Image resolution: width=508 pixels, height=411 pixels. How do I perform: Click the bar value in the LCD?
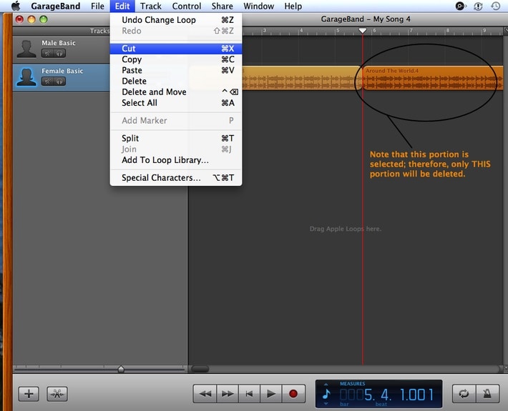coord(357,395)
